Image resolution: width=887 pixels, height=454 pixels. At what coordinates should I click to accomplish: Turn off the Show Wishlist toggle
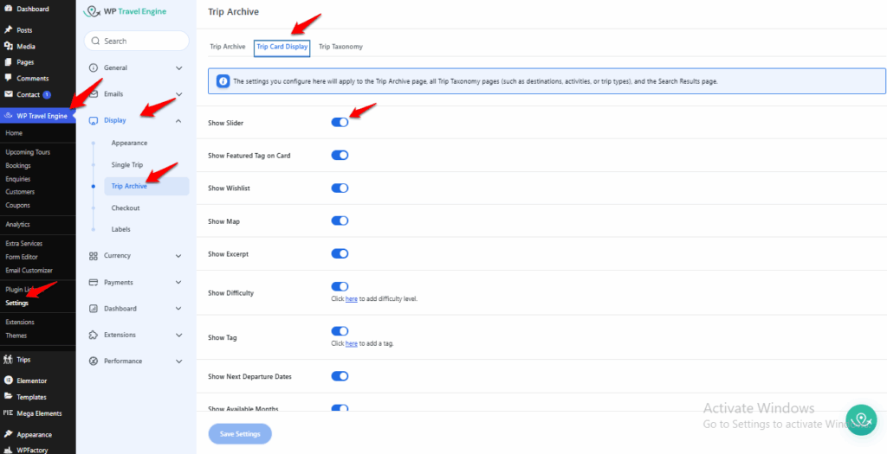tap(340, 188)
